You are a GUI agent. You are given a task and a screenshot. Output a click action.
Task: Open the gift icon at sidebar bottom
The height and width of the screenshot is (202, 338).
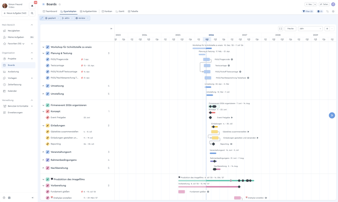click(x=9, y=197)
